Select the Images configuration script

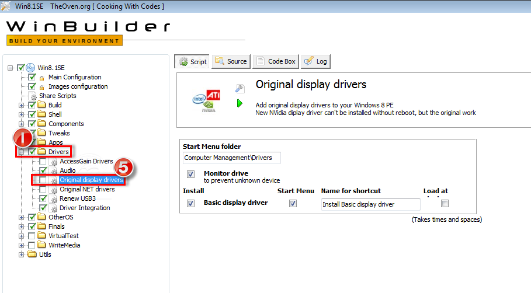(x=78, y=86)
